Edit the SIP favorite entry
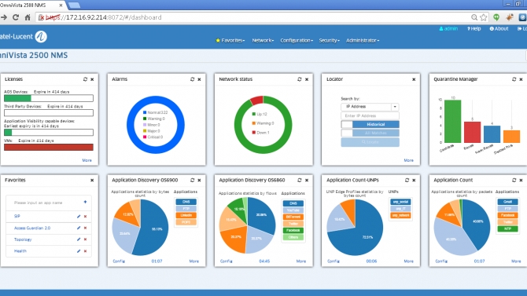This screenshot has width=527, height=296. coord(79,217)
